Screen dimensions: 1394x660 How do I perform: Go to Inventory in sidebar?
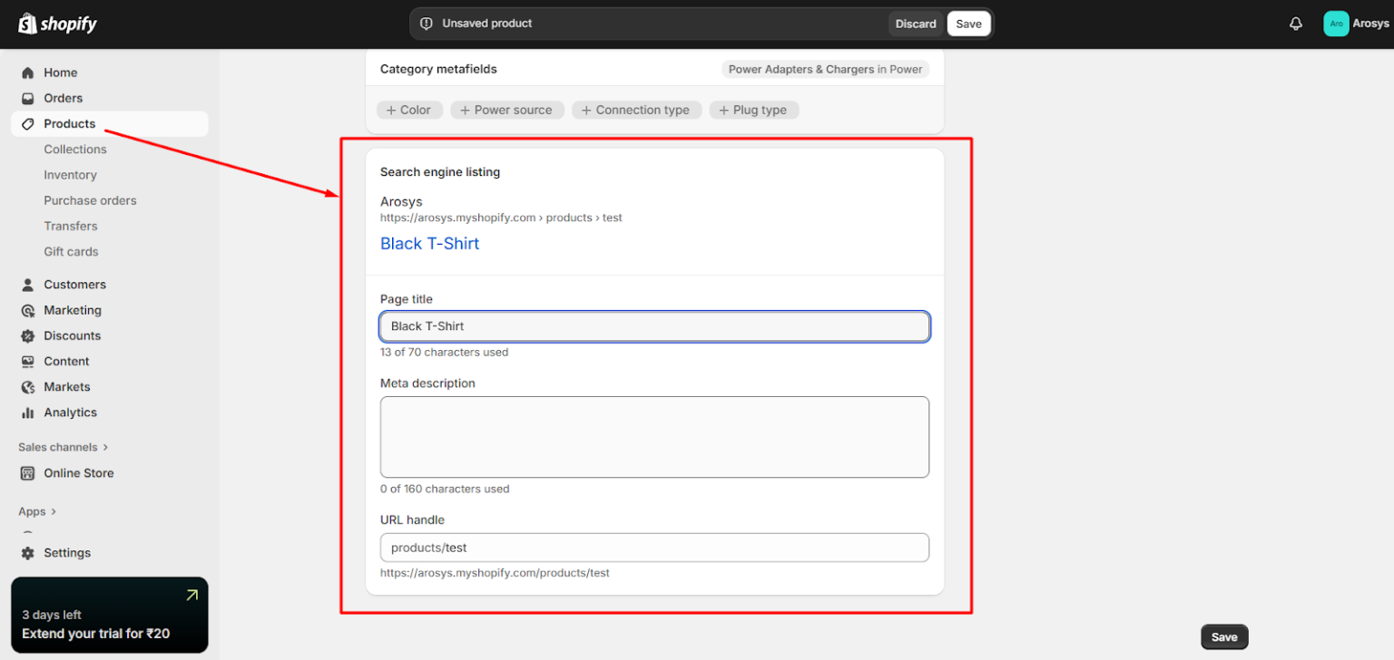pyautogui.click(x=70, y=175)
